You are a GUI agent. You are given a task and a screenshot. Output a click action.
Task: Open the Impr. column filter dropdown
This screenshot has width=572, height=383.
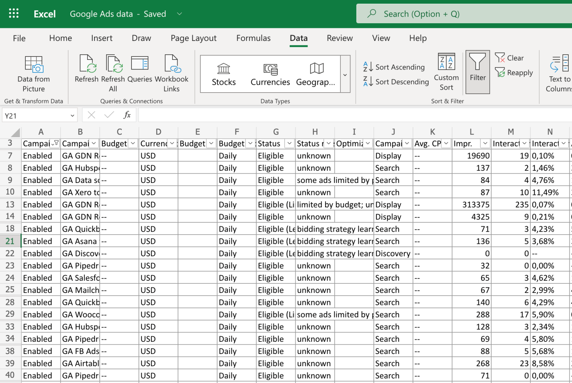(485, 143)
